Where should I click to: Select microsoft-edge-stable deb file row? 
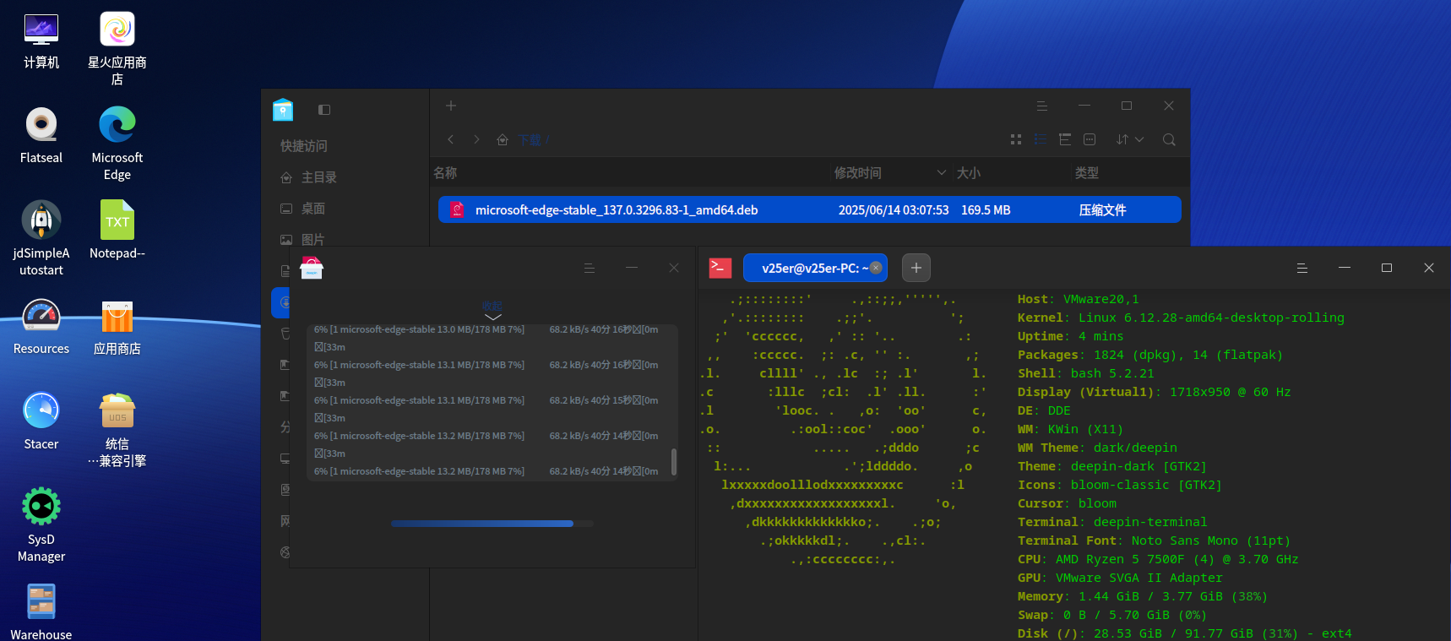click(x=809, y=209)
